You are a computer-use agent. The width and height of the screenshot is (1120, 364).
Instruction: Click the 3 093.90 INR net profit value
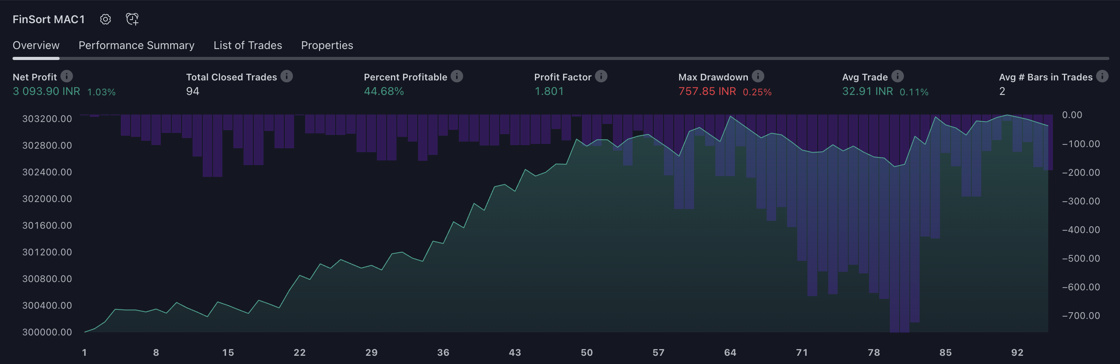tap(47, 91)
